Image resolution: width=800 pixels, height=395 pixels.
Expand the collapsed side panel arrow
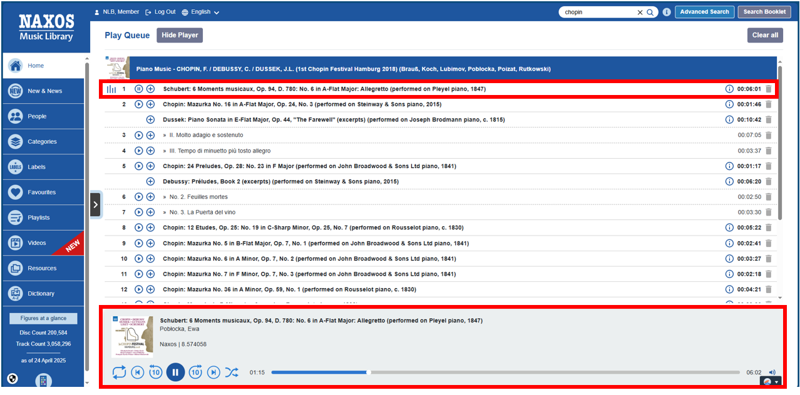coord(95,204)
